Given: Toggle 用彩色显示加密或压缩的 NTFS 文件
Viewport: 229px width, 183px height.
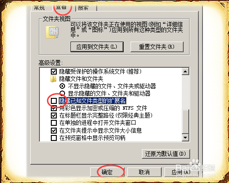Looking at the screenshot, I should point(54,108).
